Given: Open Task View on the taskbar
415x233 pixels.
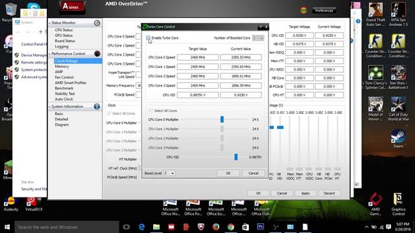Looking at the screenshot, I should click(x=126, y=227).
